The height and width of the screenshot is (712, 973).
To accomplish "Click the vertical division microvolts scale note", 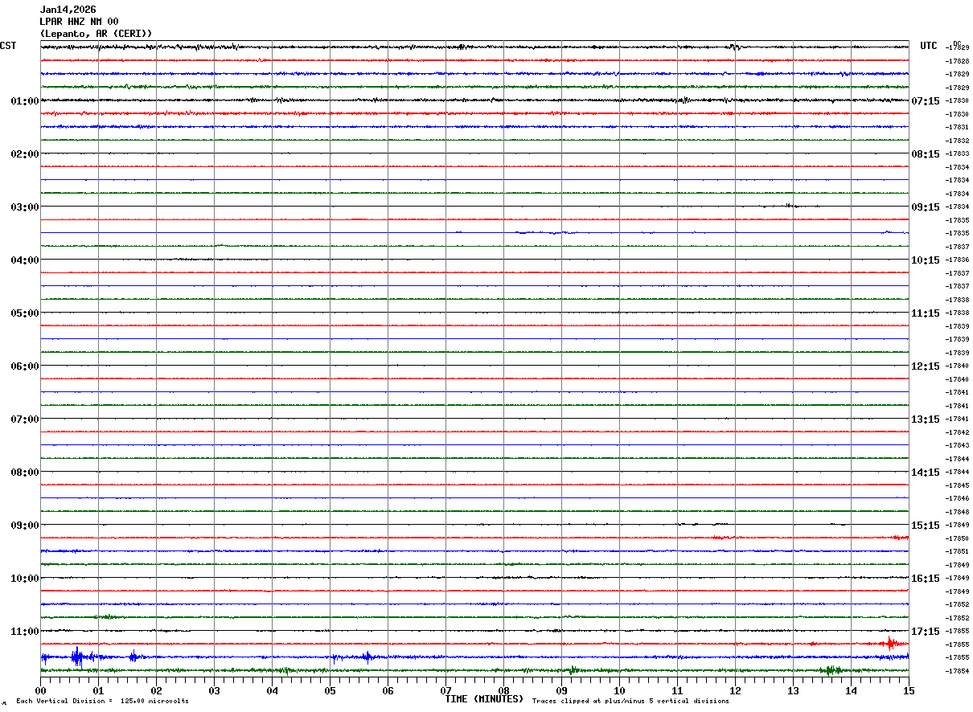I will [x=102, y=702].
